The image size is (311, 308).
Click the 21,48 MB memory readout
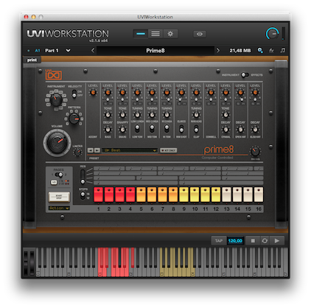tap(240, 51)
